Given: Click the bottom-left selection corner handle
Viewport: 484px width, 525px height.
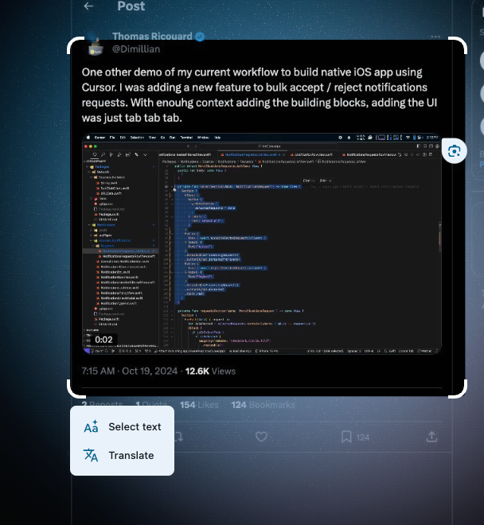Looking at the screenshot, I should (x=75, y=390).
